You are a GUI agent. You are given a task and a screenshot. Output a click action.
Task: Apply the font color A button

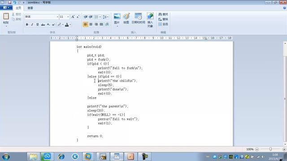[67, 25]
